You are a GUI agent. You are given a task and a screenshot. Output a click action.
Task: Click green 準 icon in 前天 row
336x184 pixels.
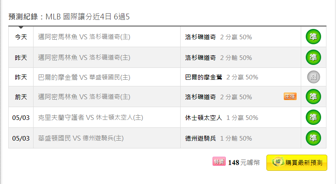tap(313, 97)
